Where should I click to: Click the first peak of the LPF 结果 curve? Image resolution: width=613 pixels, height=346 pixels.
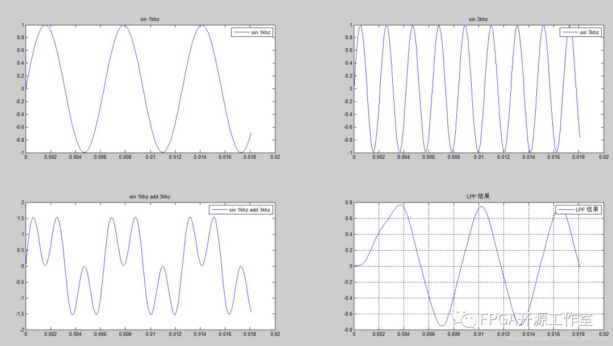point(401,205)
